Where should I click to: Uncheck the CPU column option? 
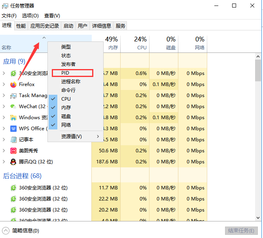66,99
